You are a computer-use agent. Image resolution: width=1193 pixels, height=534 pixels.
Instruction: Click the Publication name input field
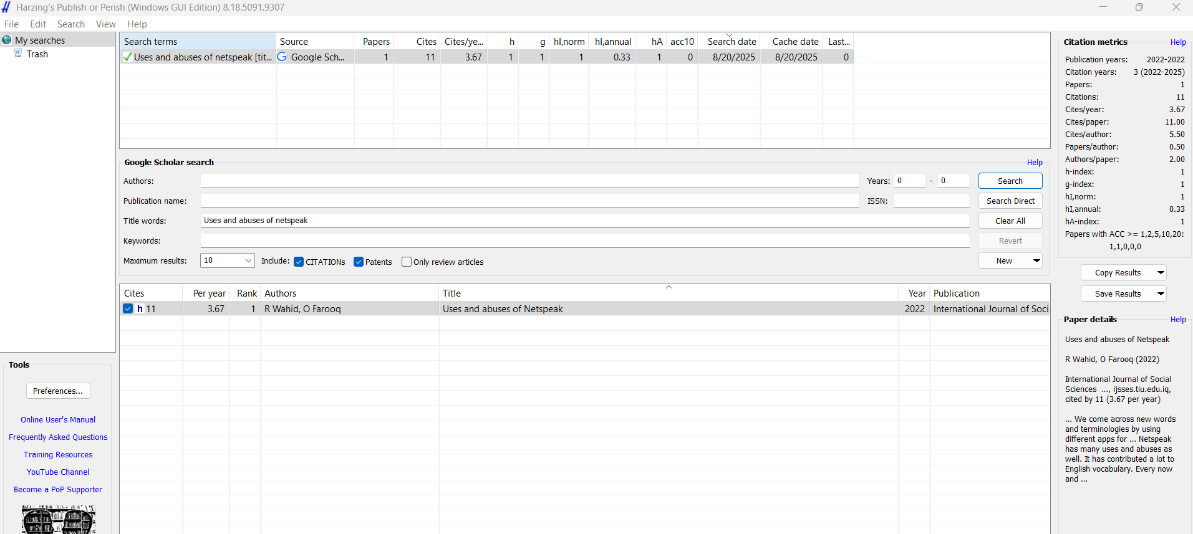point(529,201)
